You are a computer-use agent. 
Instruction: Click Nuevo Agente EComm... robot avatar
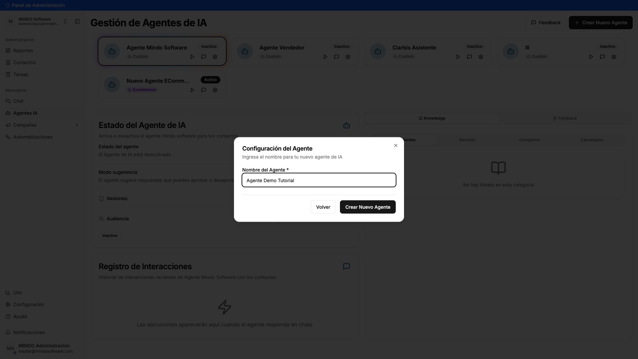[112, 84]
